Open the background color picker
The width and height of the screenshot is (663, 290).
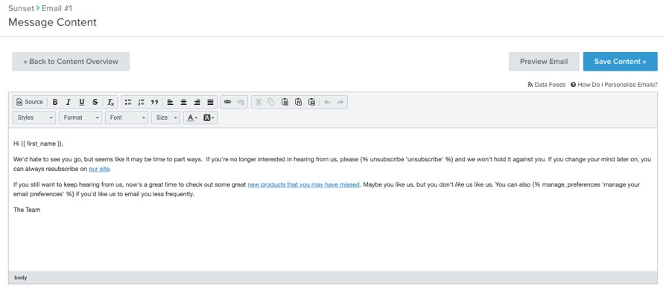pos(209,117)
